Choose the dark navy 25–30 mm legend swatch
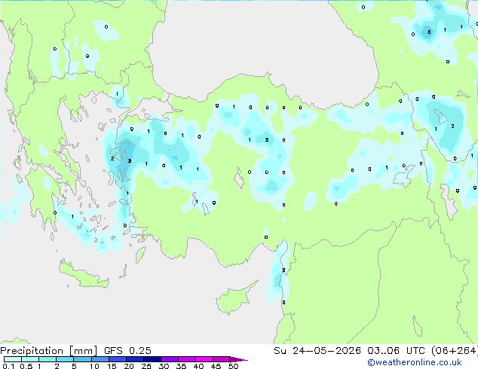 coord(152,359)
